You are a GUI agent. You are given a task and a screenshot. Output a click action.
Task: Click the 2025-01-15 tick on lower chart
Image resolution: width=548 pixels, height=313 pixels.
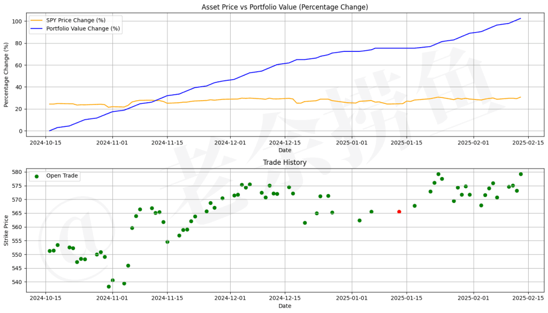(x=407, y=298)
